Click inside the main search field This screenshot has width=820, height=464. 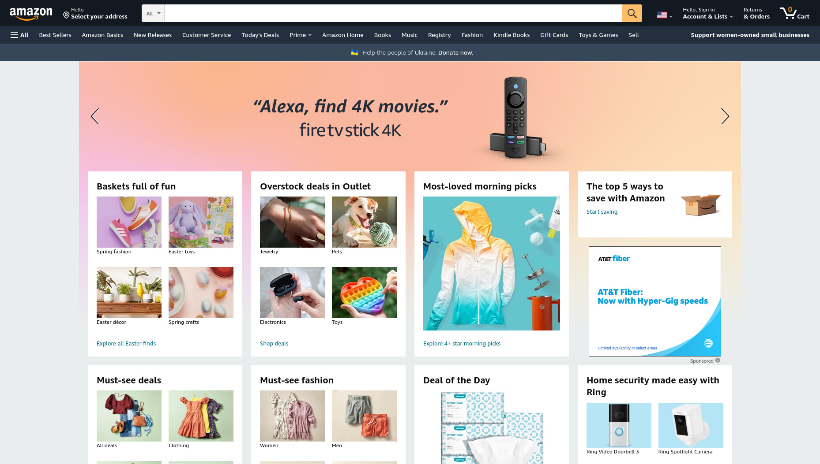pos(393,13)
